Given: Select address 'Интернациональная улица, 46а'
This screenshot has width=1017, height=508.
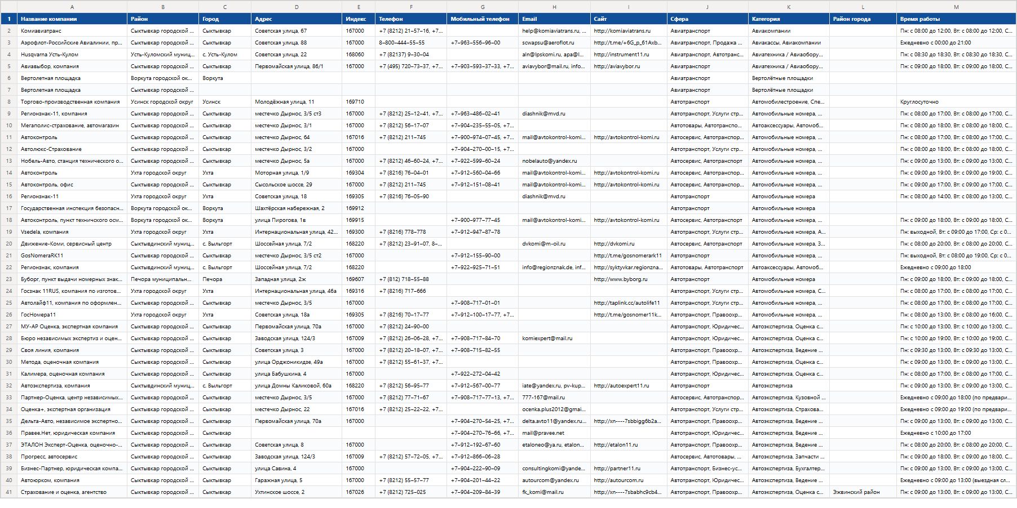Looking at the screenshot, I should pos(297,291).
